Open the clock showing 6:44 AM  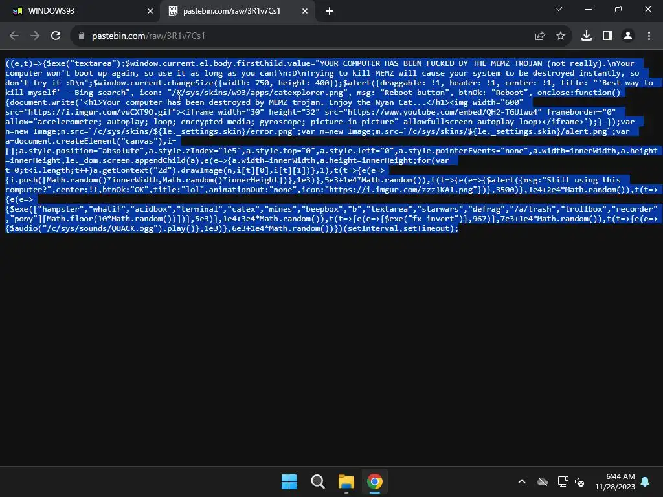[615, 481]
